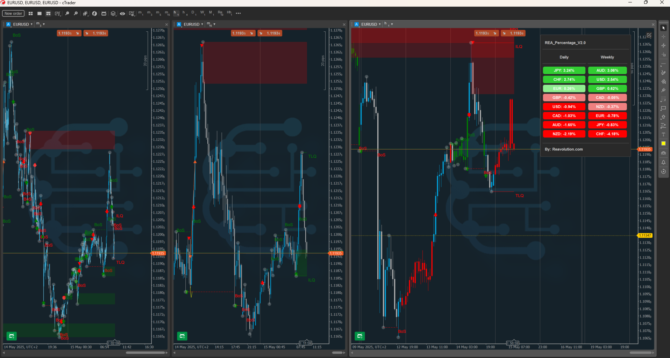The height and width of the screenshot is (358, 670).
Task: Click buy 1.11936 button in first chart
Action: tap(96, 33)
